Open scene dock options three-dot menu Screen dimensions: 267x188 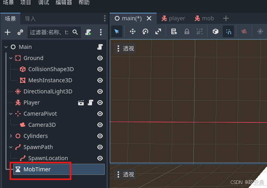click(x=104, y=18)
